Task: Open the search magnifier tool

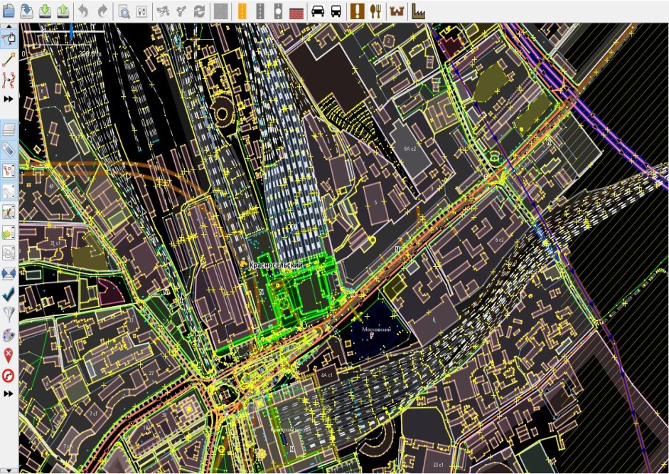Action: click(124, 11)
